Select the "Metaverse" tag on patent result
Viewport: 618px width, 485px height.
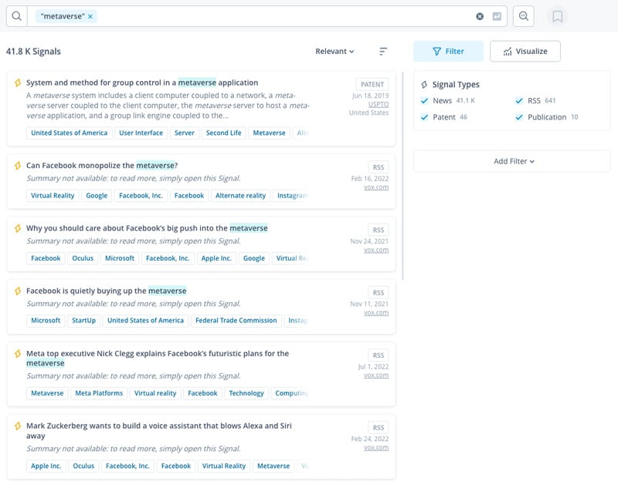(x=269, y=133)
